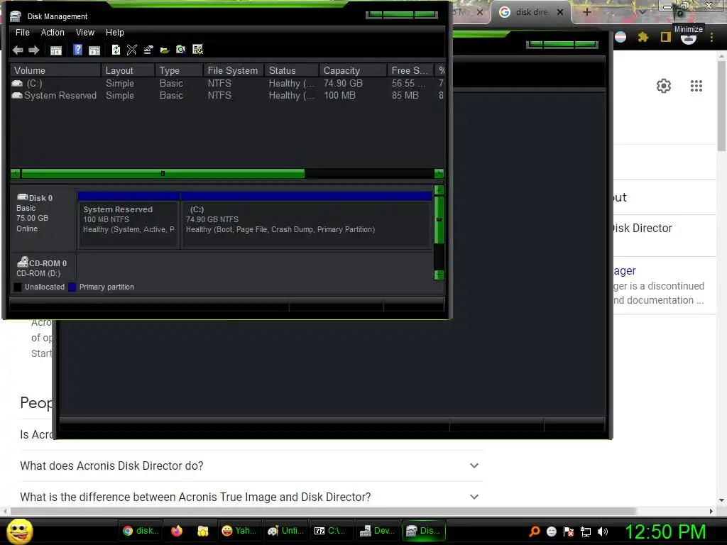Open the blue Help question-mark toolbar icon
Image resolution: width=727 pixels, height=545 pixels.
pyautogui.click(x=77, y=50)
